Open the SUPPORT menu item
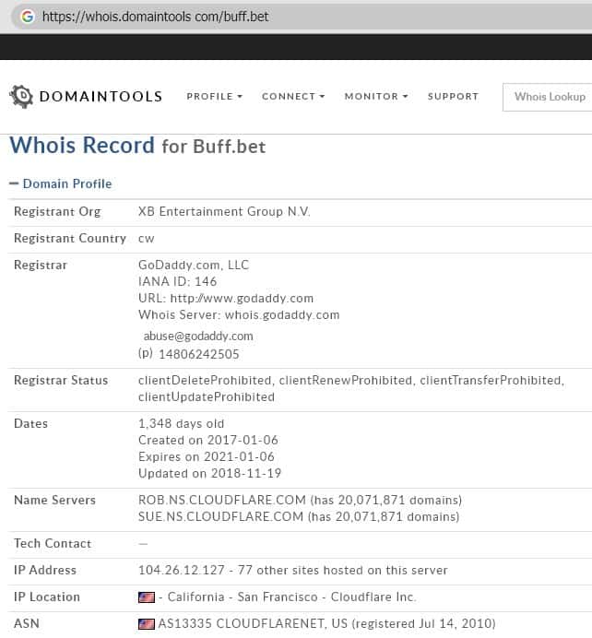The image size is (592, 638). click(453, 97)
